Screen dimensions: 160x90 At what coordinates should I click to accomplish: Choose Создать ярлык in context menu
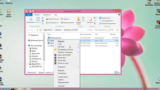67,77
